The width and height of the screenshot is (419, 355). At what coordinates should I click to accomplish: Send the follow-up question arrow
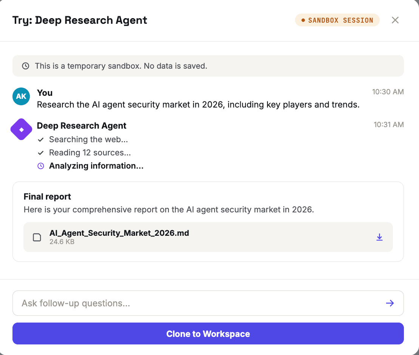pos(390,303)
